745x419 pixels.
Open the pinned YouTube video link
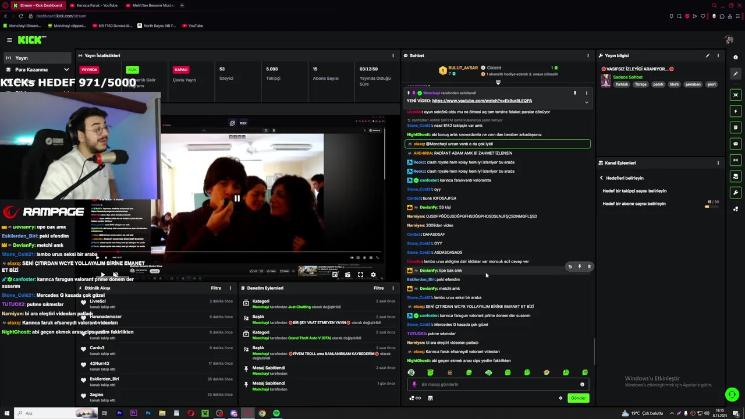(482, 101)
